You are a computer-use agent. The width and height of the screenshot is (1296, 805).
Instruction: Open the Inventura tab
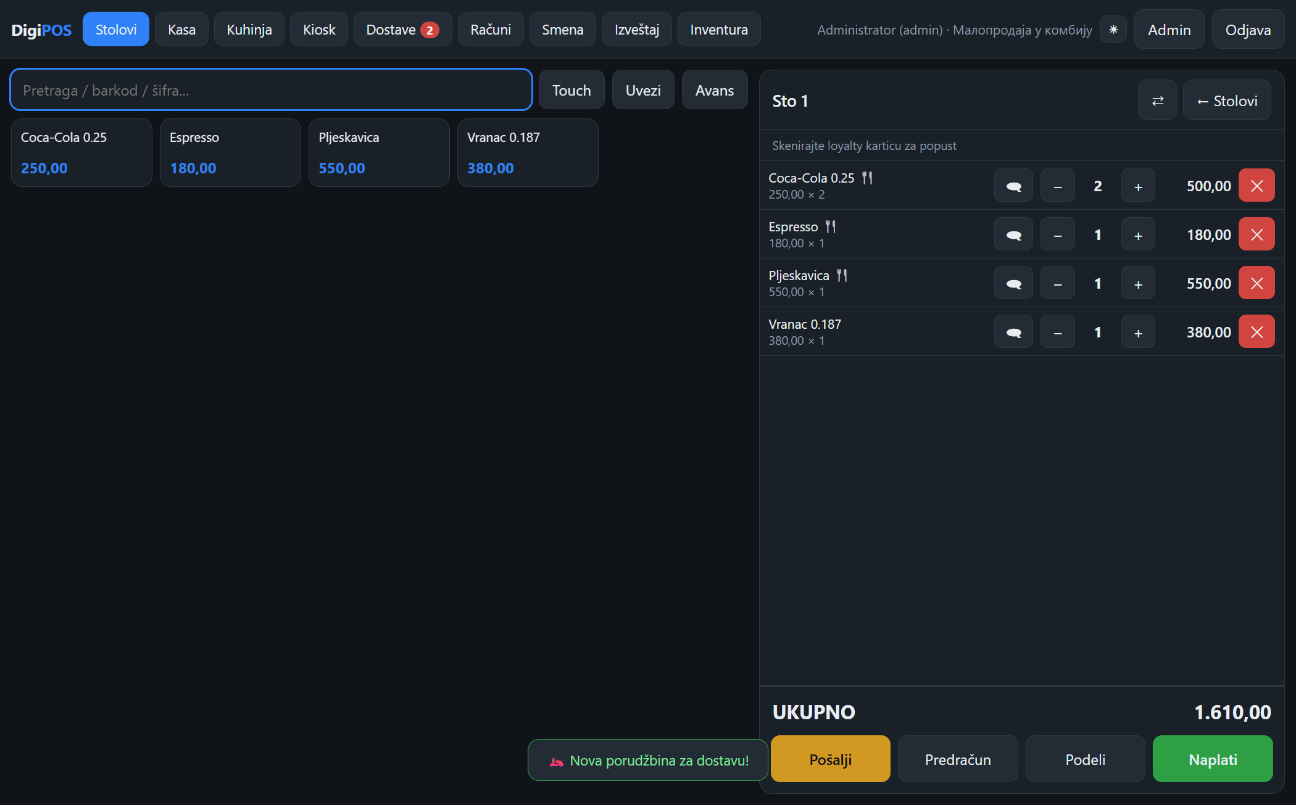[719, 30]
